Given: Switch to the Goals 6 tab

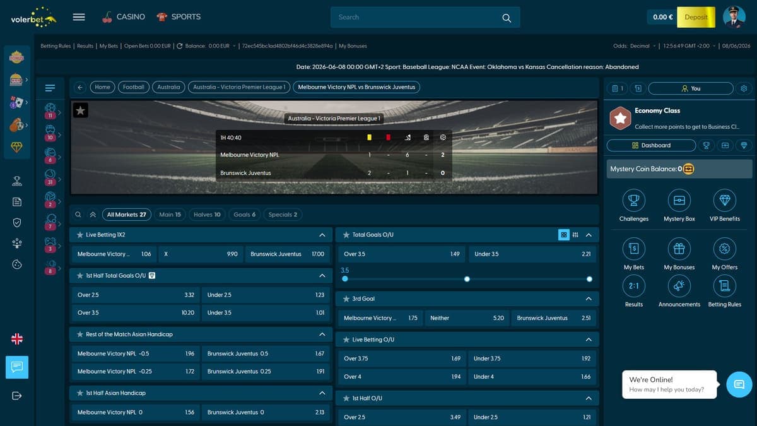Looking at the screenshot, I should (x=245, y=215).
